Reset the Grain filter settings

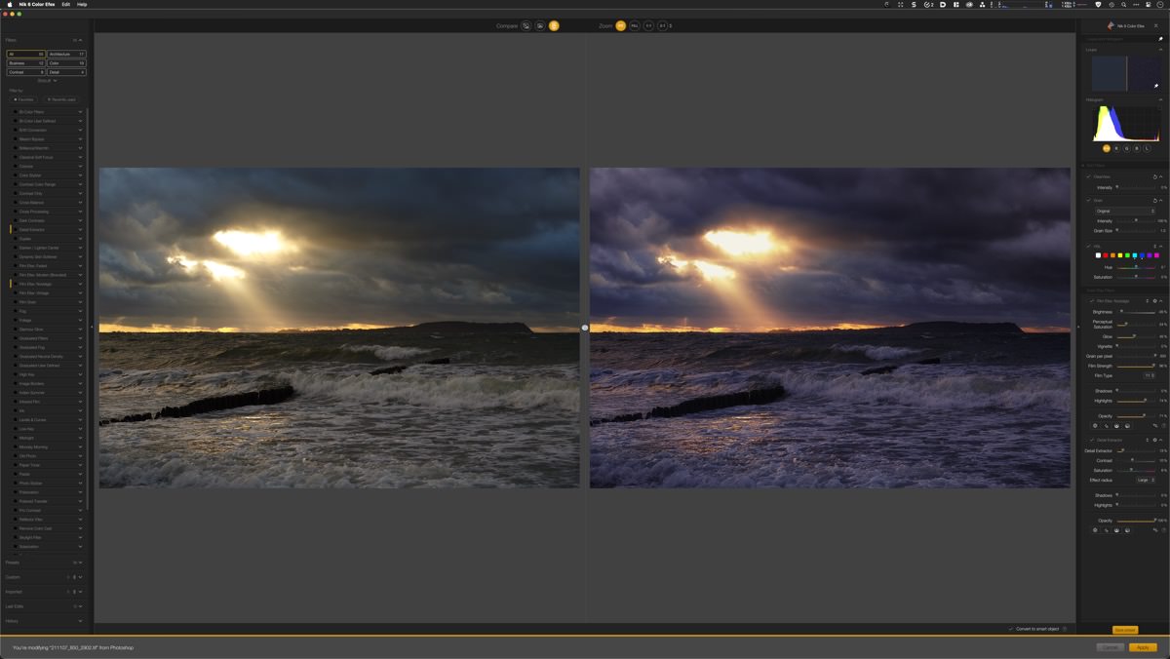[x=1154, y=201]
